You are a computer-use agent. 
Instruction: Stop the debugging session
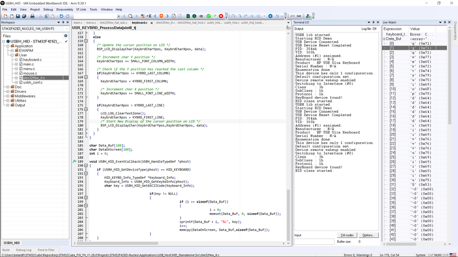coord(221,16)
